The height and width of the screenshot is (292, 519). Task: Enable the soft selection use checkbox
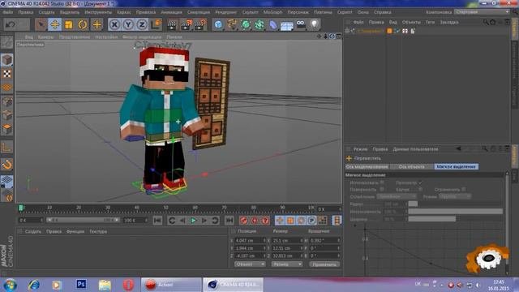tap(382, 182)
